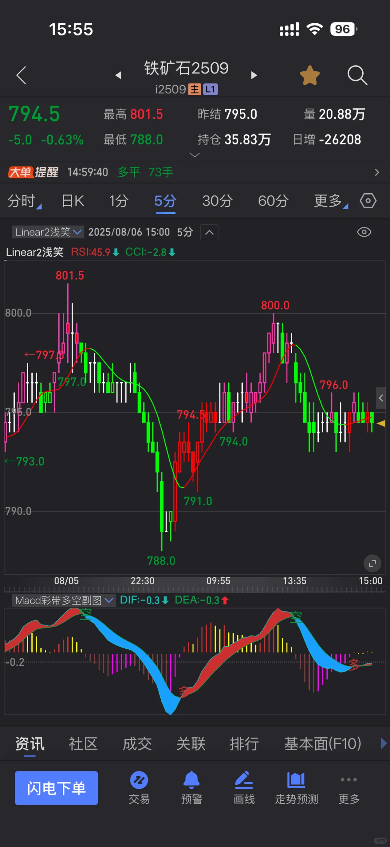Tap the 日增 -26208 value
Image resolution: width=390 pixels, height=847 pixels.
coord(327,140)
